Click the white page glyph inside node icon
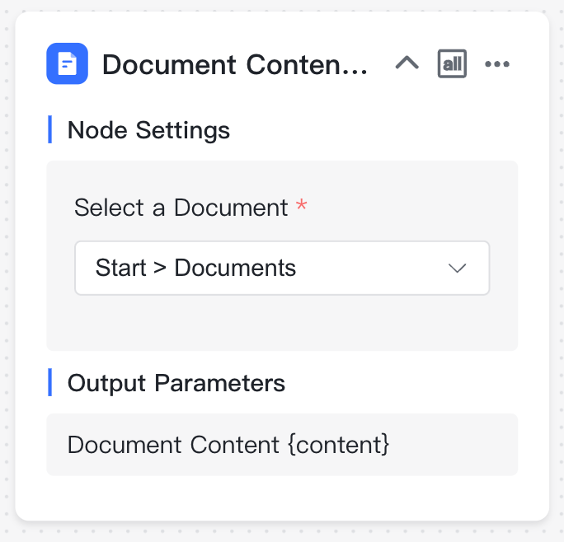Viewport: 564px width, 542px height. [68, 64]
